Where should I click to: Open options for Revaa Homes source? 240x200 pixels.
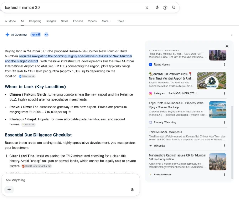coord(224,65)
